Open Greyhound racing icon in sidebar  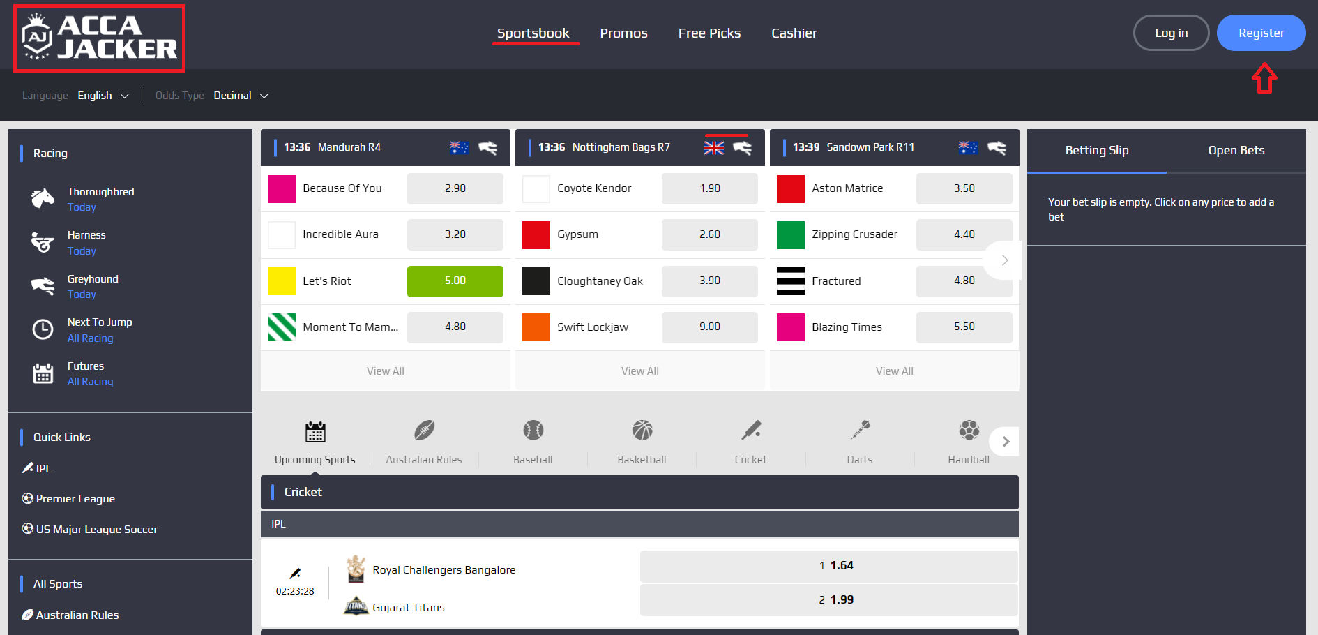pyautogui.click(x=43, y=286)
